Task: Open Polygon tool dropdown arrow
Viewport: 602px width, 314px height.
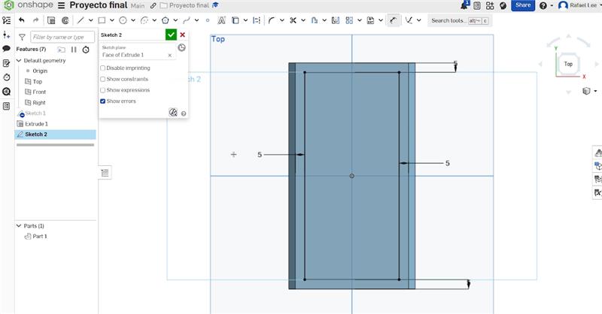Action: click(175, 20)
